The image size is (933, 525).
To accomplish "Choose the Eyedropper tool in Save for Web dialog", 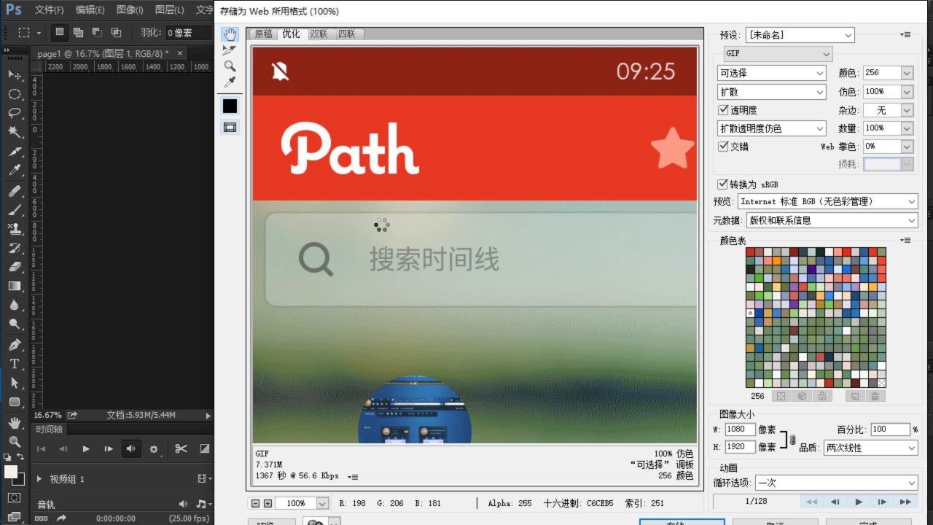I will point(230,82).
